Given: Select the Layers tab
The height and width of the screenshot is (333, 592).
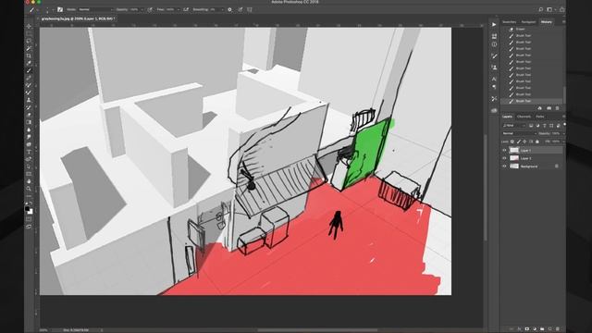Looking at the screenshot, I should [x=507, y=117].
